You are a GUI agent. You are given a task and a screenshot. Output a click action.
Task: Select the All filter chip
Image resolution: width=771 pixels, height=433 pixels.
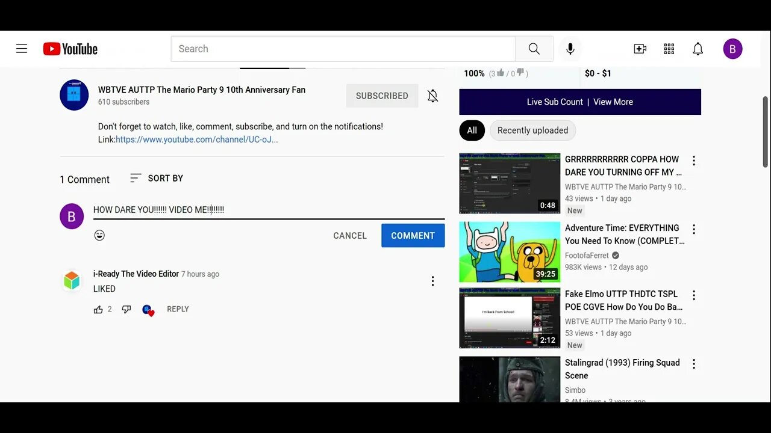pos(472,131)
